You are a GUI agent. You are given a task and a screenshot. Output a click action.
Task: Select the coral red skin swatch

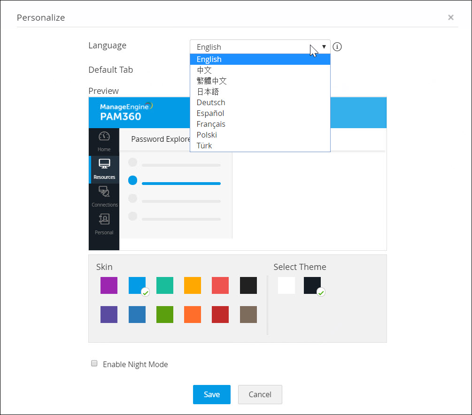tap(220, 285)
